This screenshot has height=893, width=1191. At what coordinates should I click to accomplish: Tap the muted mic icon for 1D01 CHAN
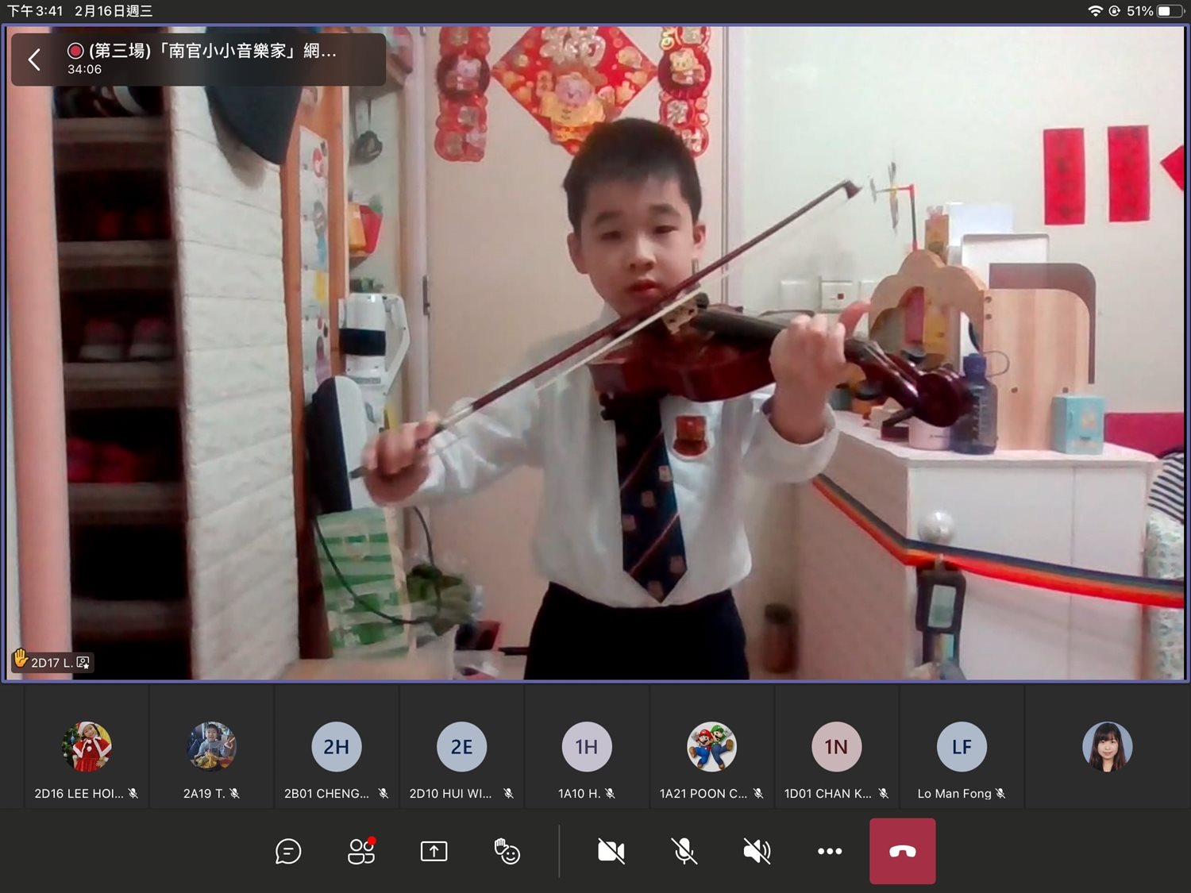coord(884,794)
